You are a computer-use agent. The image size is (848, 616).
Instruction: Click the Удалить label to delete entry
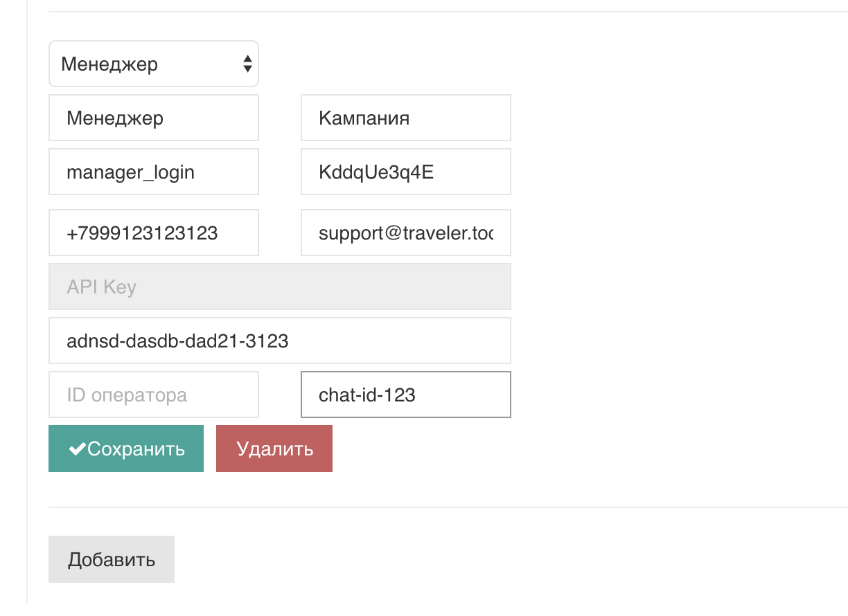pos(274,449)
